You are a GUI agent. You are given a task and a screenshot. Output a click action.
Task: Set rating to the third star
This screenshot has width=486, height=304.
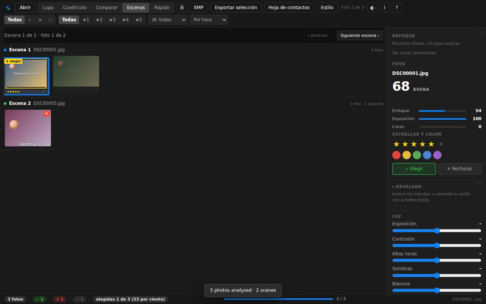tap(414, 144)
